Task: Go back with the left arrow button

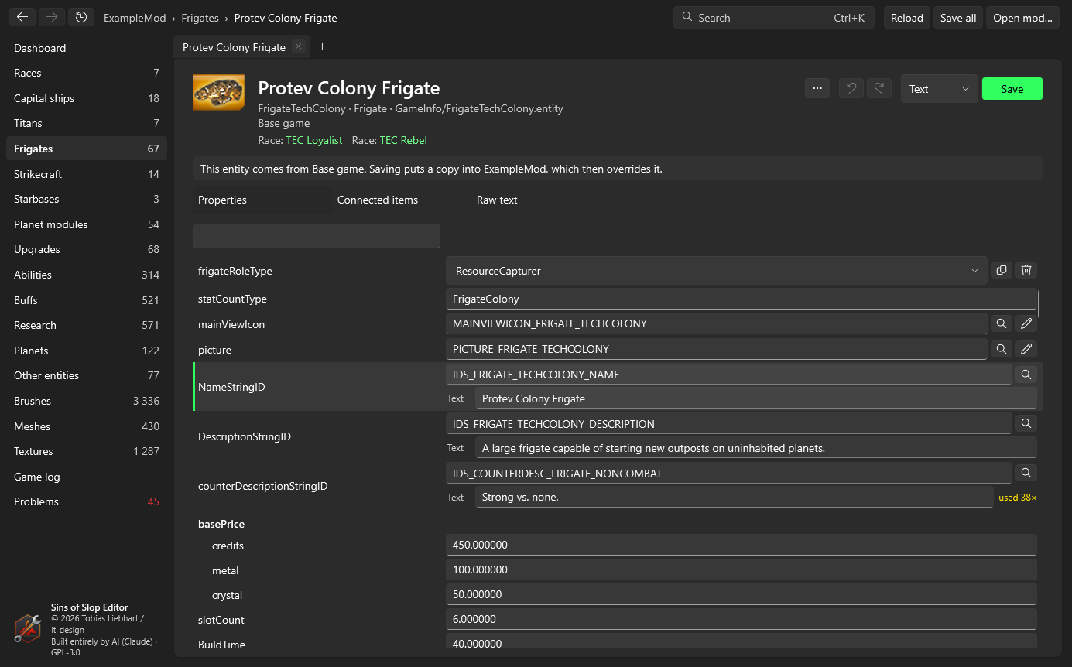Action: tap(22, 17)
